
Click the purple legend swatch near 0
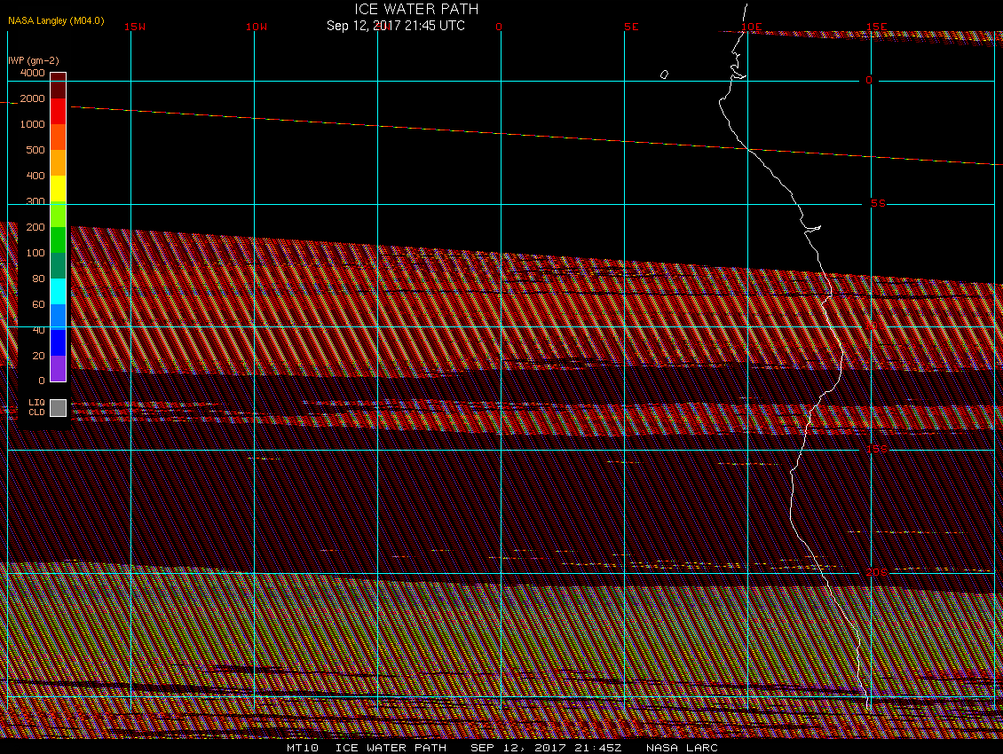(58, 368)
